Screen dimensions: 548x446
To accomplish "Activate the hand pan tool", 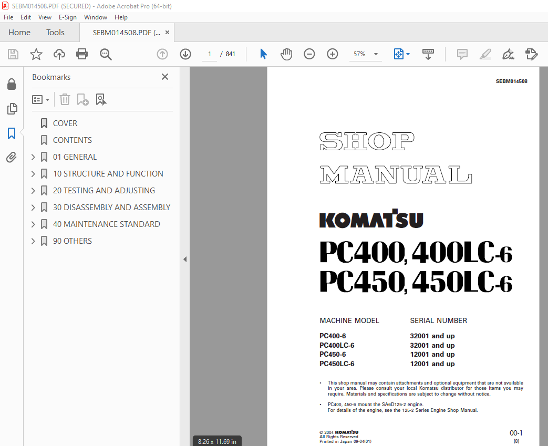I will pyautogui.click(x=286, y=54).
